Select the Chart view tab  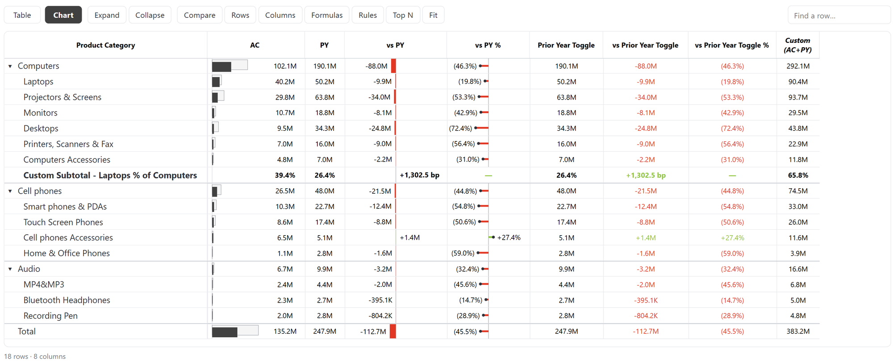coord(63,15)
